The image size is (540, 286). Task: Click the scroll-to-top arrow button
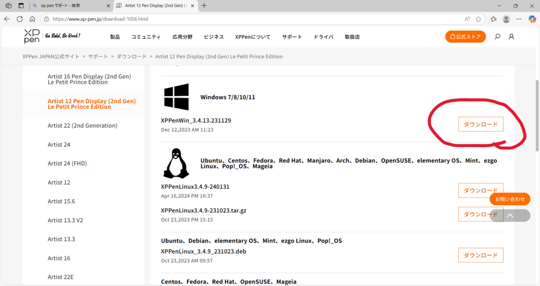tap(510, 216)
